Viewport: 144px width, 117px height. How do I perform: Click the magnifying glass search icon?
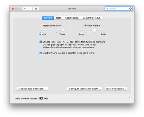[x=107, y=9]
